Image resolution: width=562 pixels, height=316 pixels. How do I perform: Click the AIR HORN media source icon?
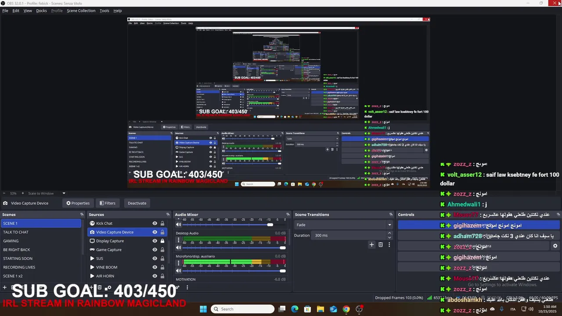pyautogui.click(x=92, y=276)
